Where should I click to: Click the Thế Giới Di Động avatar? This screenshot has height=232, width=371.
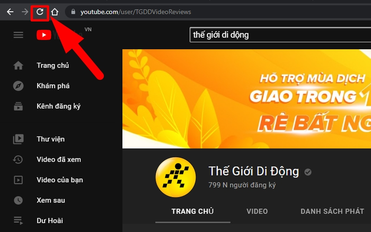[x=176, y=177]
